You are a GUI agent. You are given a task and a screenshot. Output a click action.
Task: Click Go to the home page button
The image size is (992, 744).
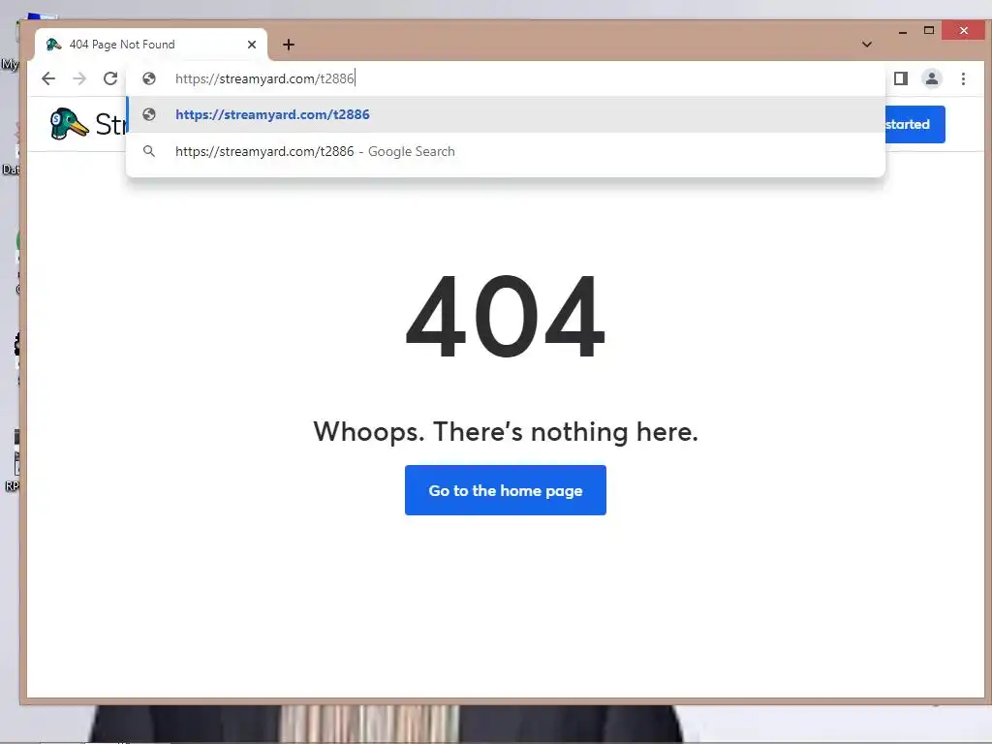506,490
